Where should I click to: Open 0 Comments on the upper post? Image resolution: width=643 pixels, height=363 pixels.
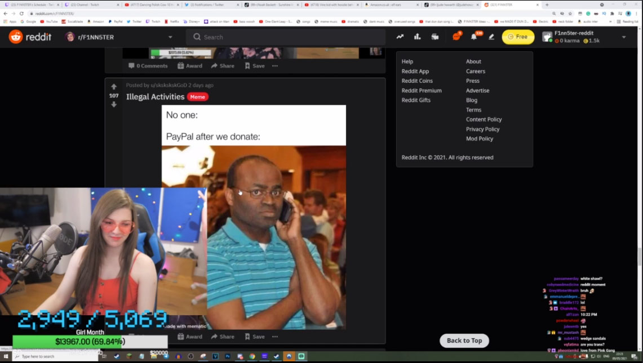[x=148, y=65]
